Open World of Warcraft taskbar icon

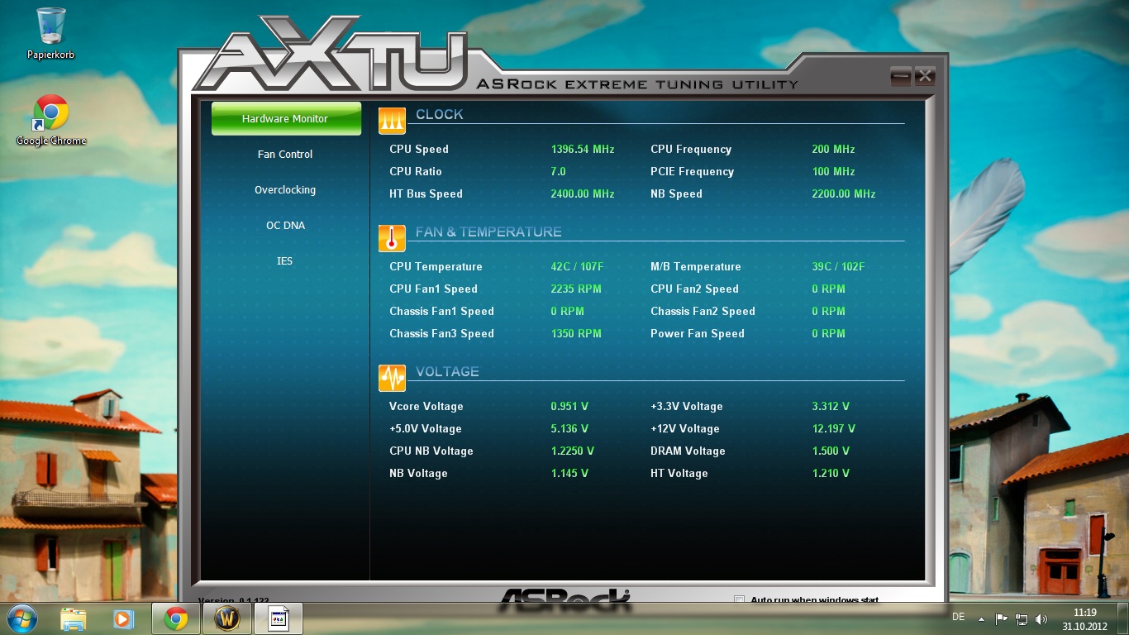(226, 618)
